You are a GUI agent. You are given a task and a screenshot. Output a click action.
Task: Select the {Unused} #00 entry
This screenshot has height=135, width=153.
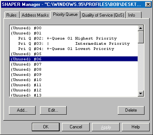click(74, 28)
